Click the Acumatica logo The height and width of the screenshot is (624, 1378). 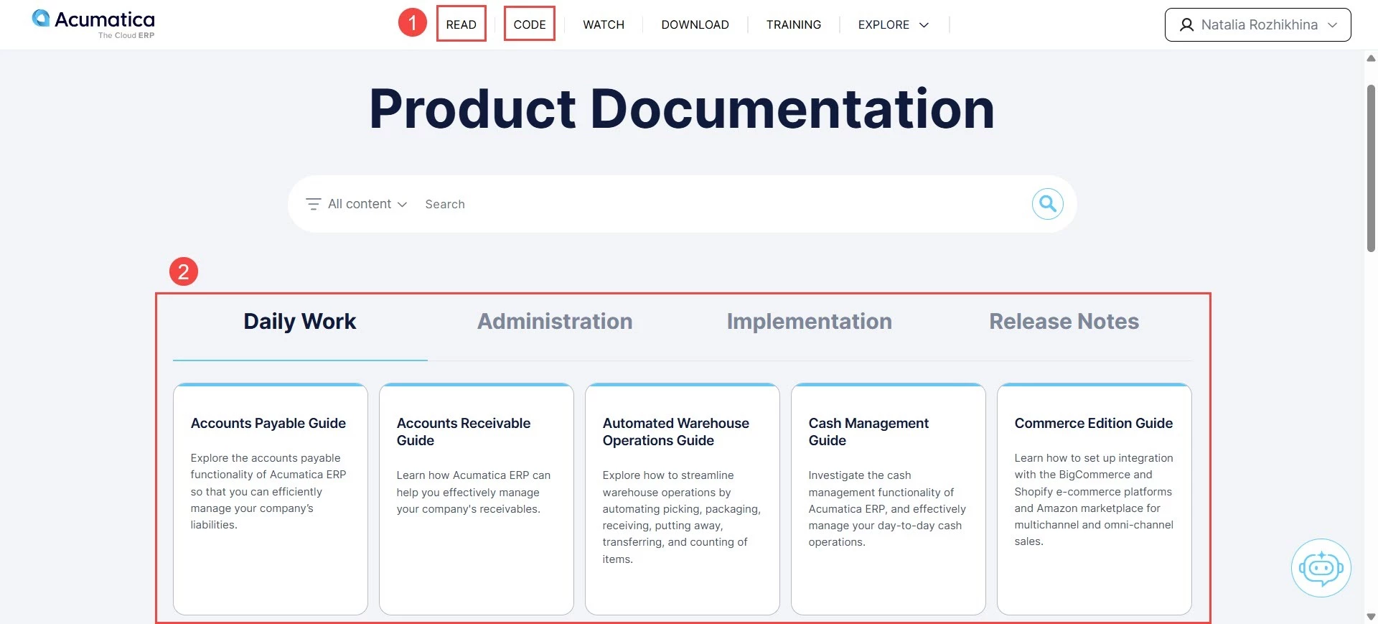[x=93, y=24]
